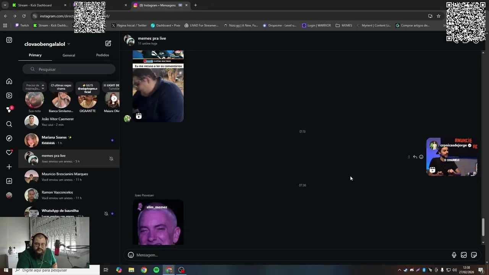Record a voice clip with microphone icon
The height and width of the screenshot is (275, 489).
(454, 255)
